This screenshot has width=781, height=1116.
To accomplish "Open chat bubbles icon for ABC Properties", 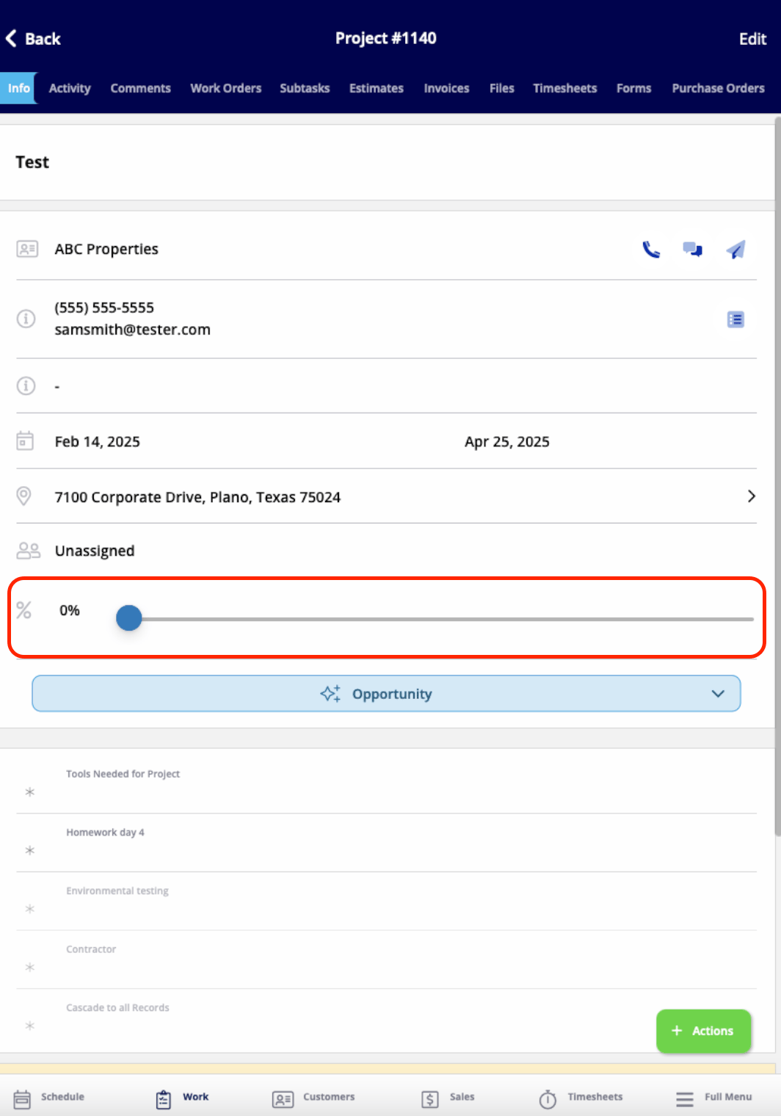I will (x=692, y=250).
